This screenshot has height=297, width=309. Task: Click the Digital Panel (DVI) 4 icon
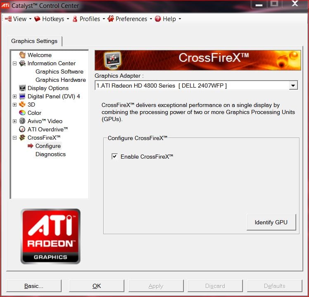pos(22,96)
